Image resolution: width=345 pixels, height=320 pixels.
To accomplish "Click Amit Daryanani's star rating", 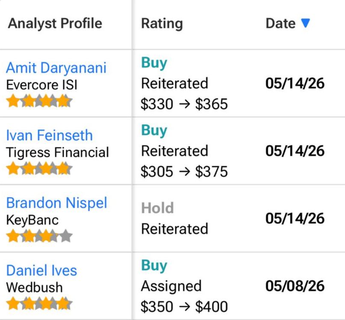I will pyautogui.click(x=39, y=101).
